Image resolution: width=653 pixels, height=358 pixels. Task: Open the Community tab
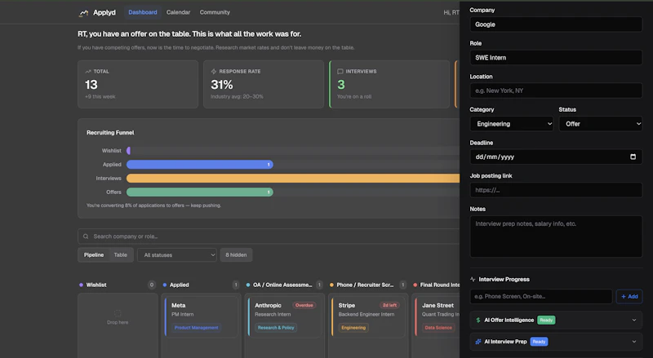coord(215,12)
